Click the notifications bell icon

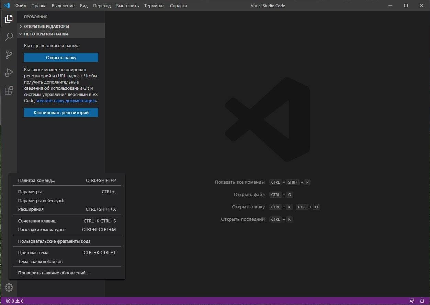point(422,301)
